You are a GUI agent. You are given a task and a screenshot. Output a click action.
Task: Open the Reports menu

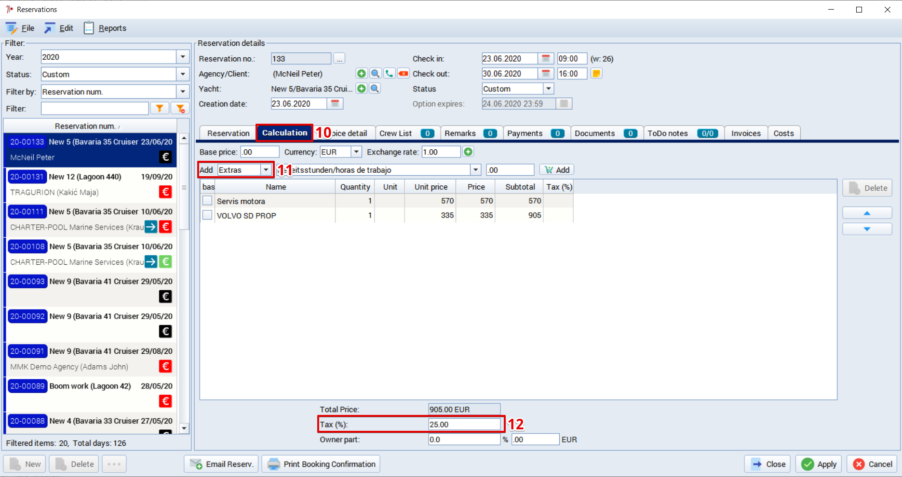coord(105,28)
